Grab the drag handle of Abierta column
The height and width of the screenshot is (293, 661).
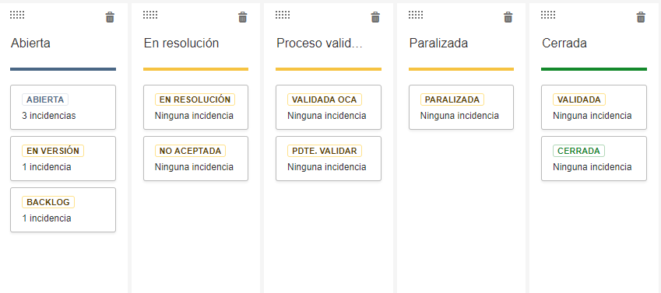17,15
